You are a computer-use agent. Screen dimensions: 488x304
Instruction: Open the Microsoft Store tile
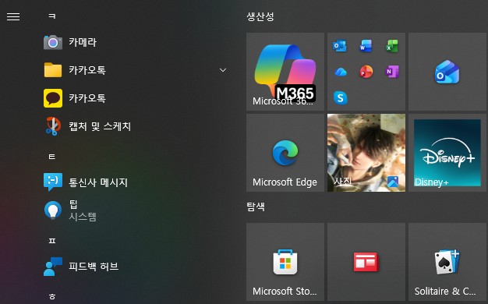(285, 262)
